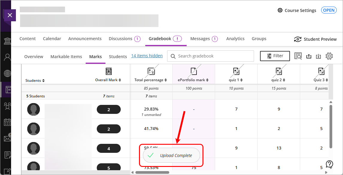Open the Analytics tab
The width and height of the screenshot is (343, 175).
[x=235, y=39]
